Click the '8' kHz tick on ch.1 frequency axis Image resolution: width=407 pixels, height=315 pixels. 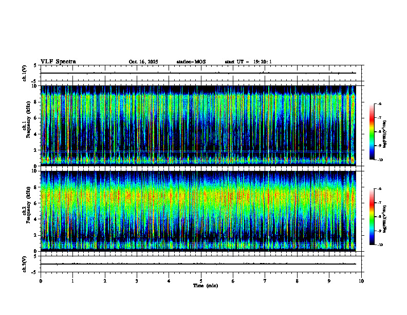click(36, 102)
